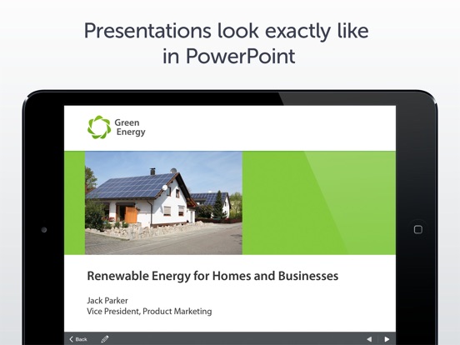Click the headline Presentations look exactly like
This screenshot has width=460, height=345.
pos(227,31)
